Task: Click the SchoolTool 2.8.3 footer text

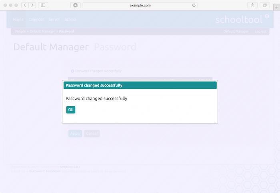Action: (70, 167)
